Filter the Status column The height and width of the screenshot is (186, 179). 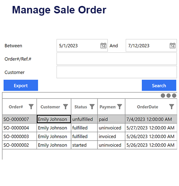tap(92, 107)
